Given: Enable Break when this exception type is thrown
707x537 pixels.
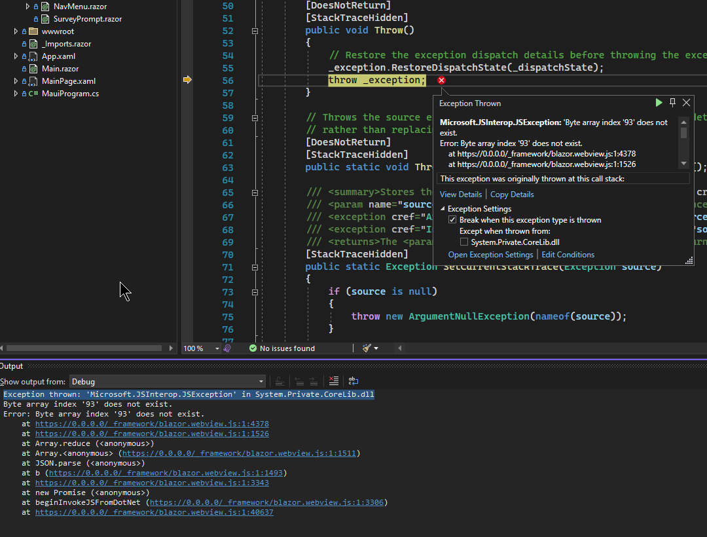Looking at the screenshot, I should coord(452,220).
